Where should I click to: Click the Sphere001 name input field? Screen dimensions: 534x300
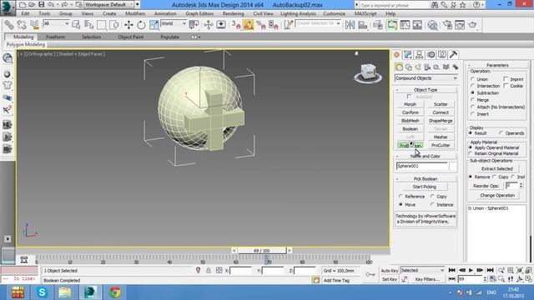[x=422, y=166]
